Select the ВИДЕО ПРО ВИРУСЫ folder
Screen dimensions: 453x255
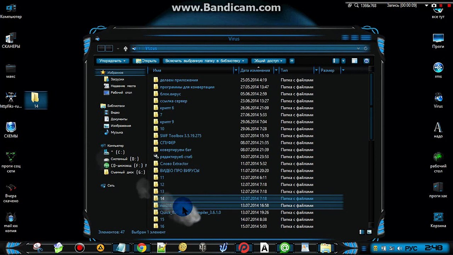(x=179, y=170)
